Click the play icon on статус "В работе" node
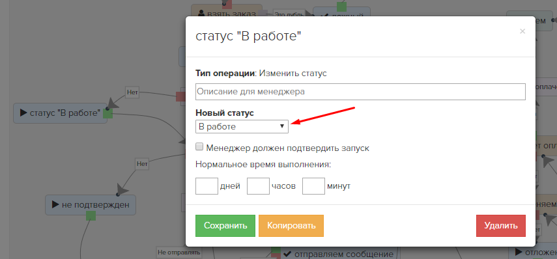The height and width of the screenshot is (259, 557). tap(23, 113)
